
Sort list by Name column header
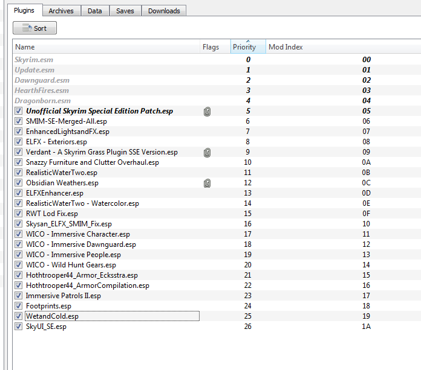click(x=106, y=47)
